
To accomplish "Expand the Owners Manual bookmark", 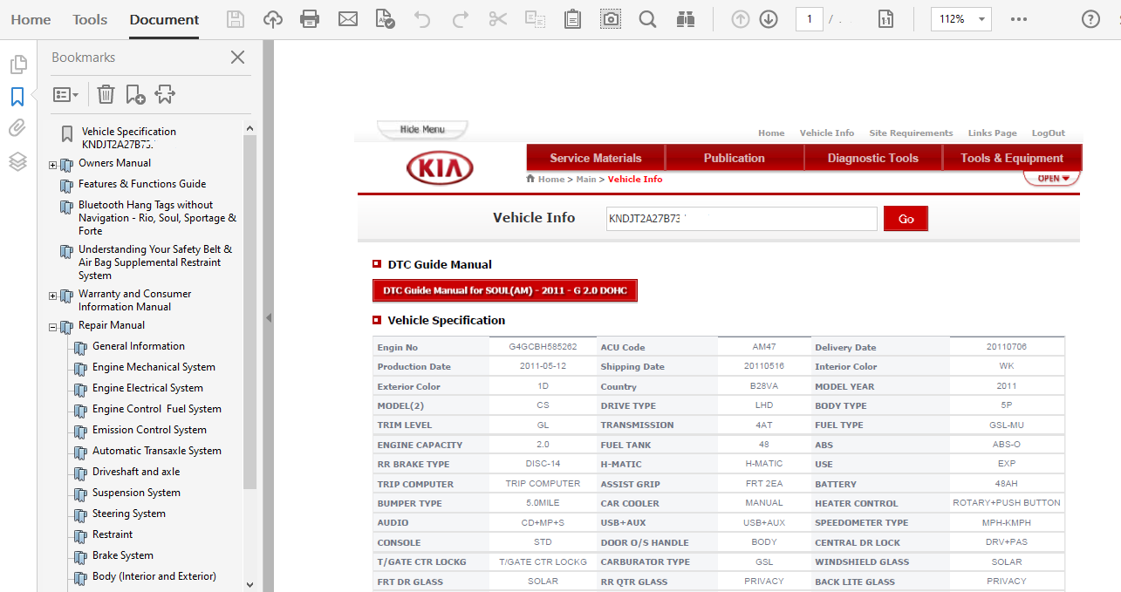I will coord(53,165).
